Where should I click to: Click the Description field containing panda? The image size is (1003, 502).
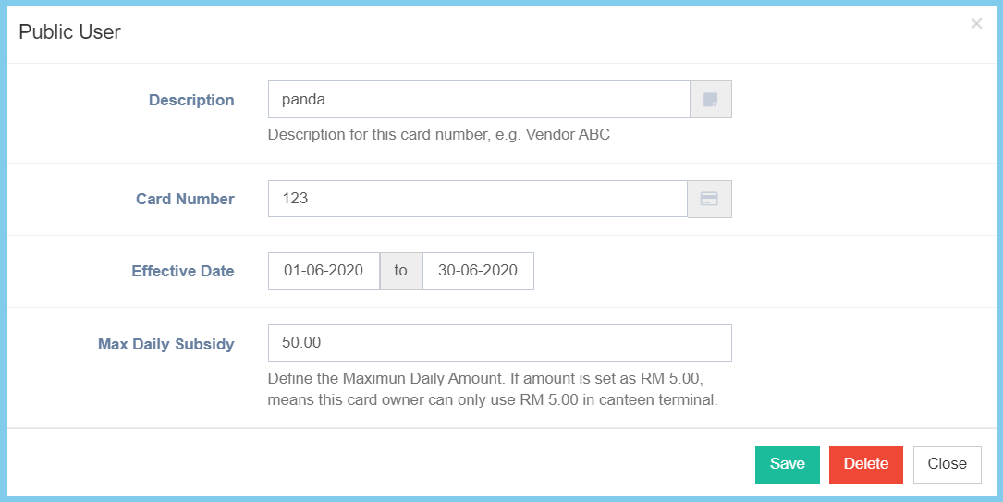point(479,100)
